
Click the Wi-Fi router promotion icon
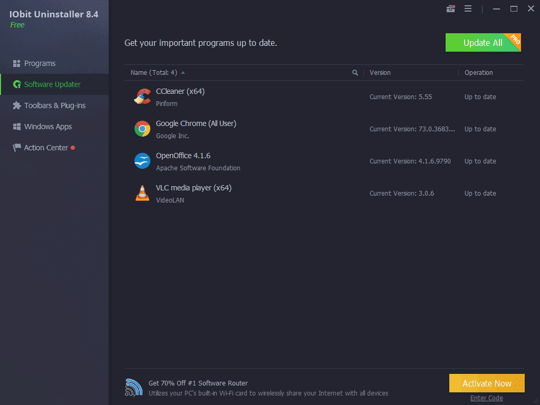133,388
